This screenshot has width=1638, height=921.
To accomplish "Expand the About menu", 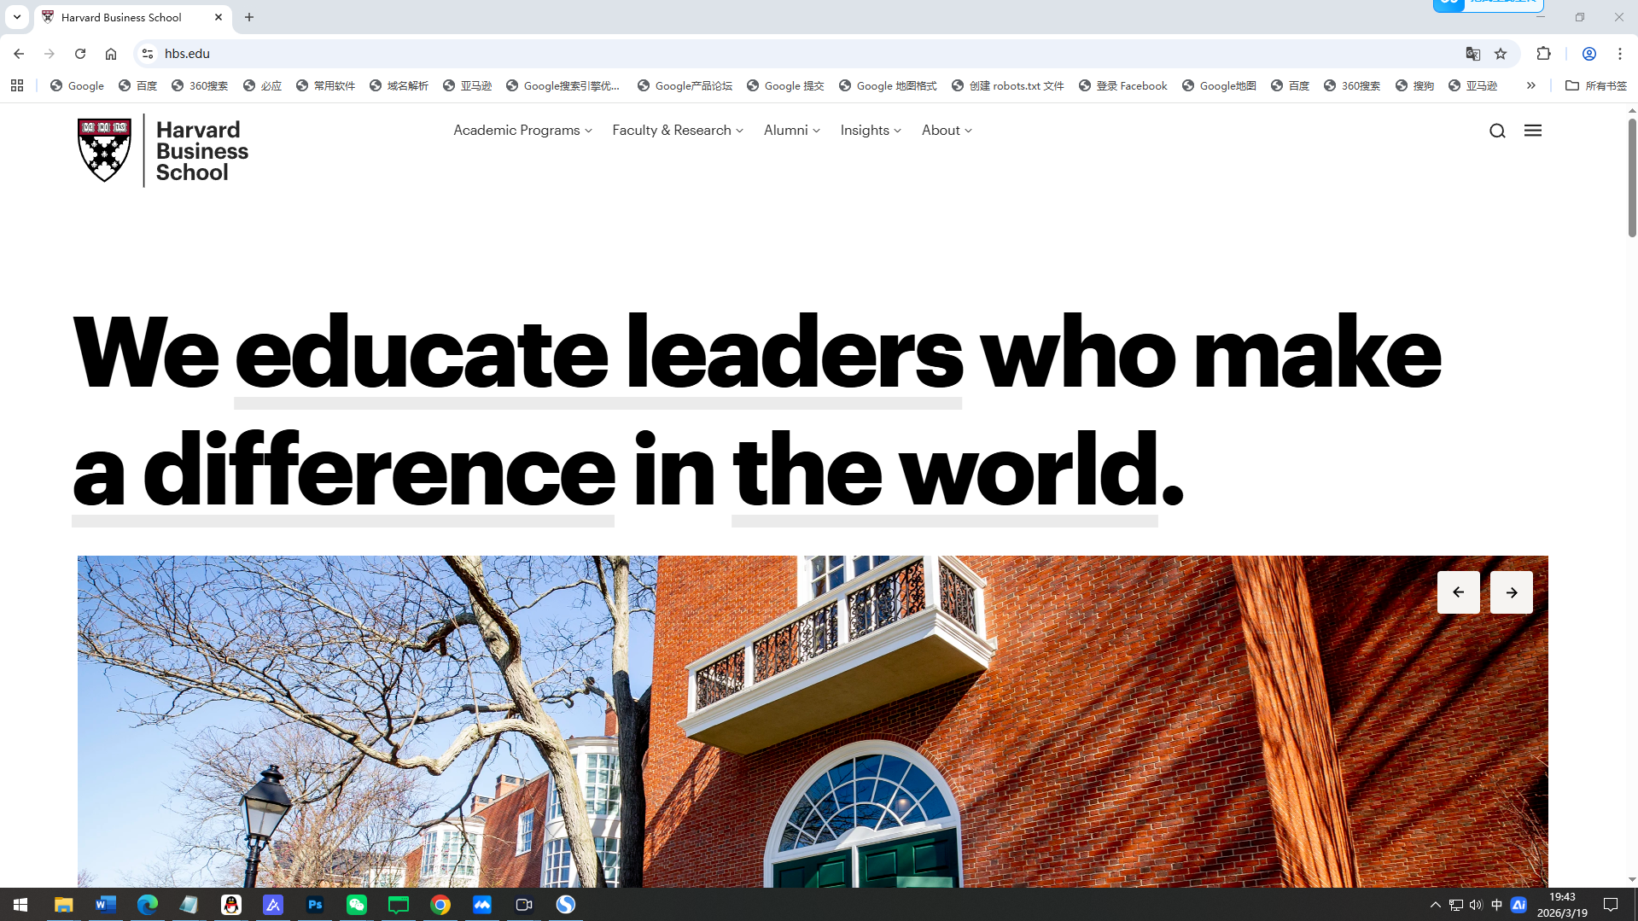I will click(x=947, y=131).
